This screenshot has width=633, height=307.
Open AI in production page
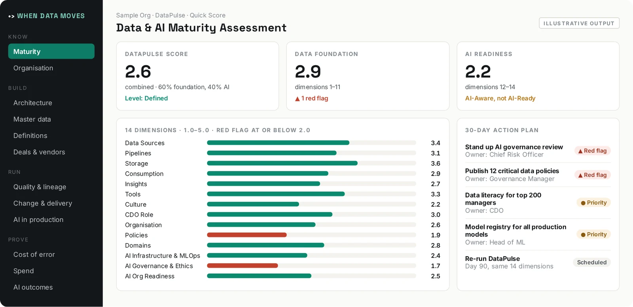click(38, 220)
